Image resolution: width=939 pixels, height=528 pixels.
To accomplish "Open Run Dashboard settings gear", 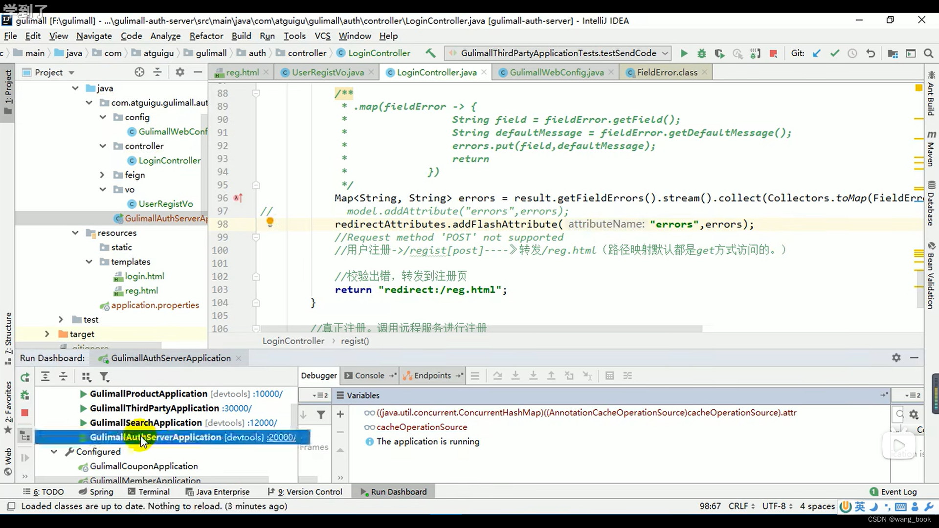I will [x=896, y=358].
